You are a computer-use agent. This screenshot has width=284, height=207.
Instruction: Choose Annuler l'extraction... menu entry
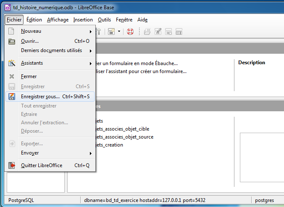click(50, 123)
